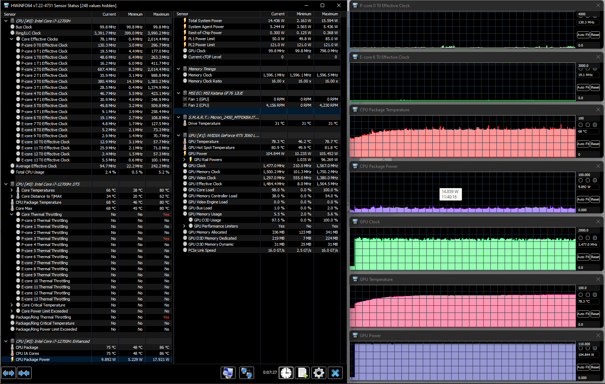Image resolution: width=605 pixels, height=384 pixels.
Task: Click the shrink columns inward-arrows icon
Action: click(24, 373)
